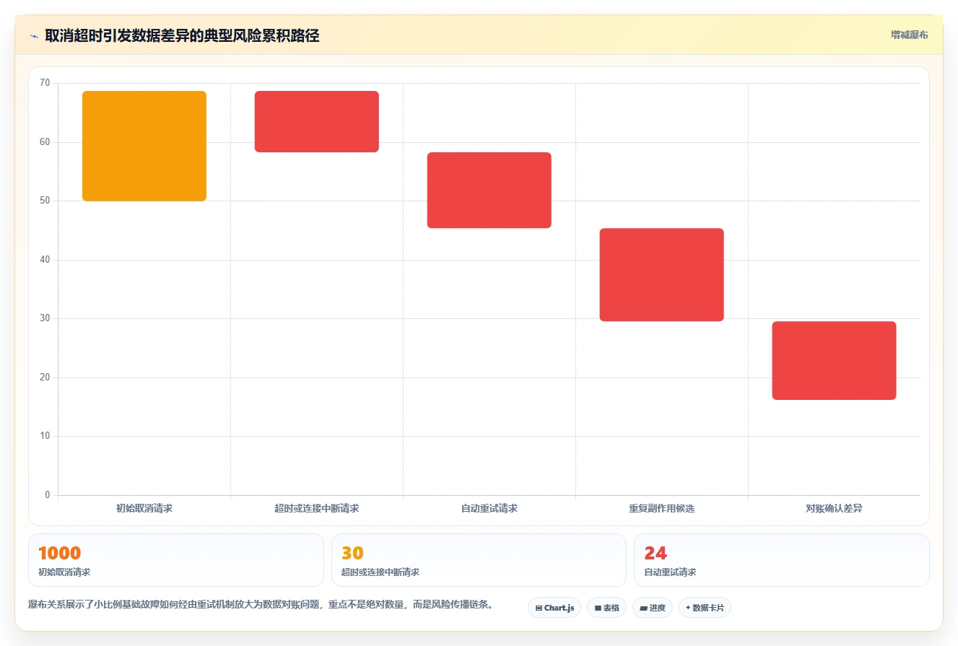Click y-axis value 30
The height and width of the screenshot is (646, 958).
(45, 318)
